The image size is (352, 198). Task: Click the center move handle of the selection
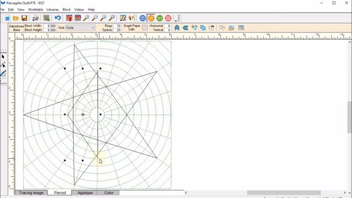coord(82,114)
